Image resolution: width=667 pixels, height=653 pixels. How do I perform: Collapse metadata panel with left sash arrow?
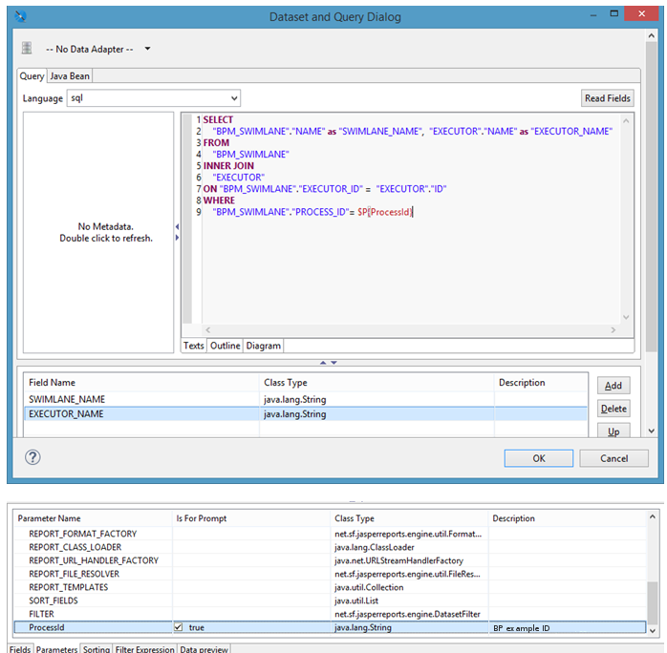177,226
